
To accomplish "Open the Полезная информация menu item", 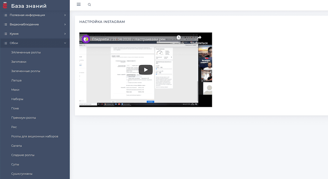I will coord(35,15).
